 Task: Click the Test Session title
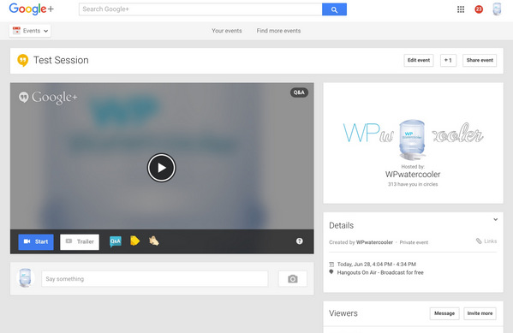[61, 60]
